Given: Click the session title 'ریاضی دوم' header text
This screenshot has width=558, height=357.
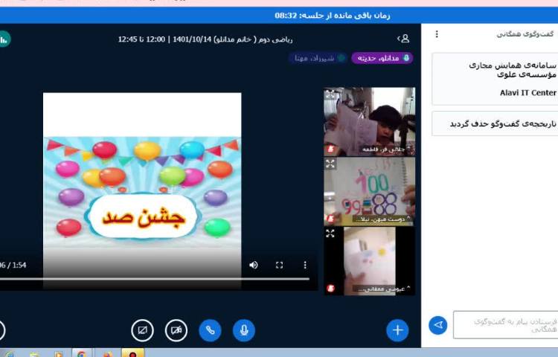Looking at the screenshot, I should pos(205,39).
